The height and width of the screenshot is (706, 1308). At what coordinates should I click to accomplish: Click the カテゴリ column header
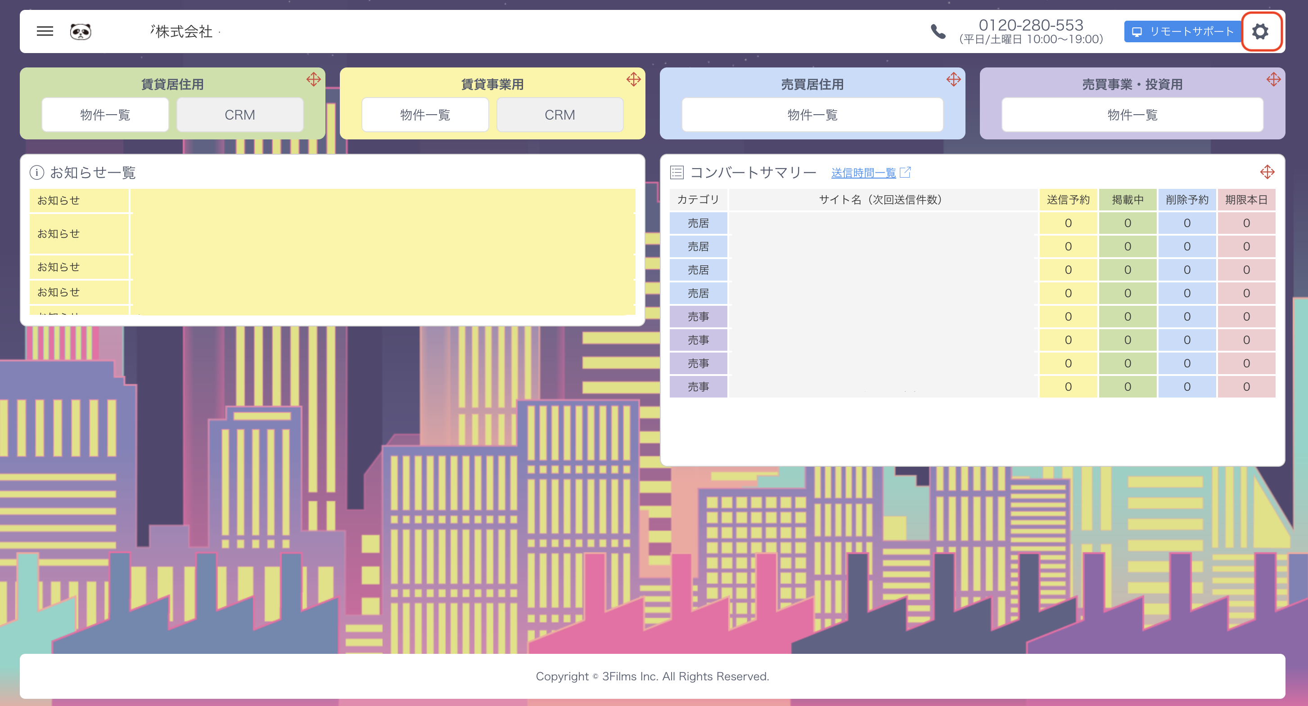(698, 199)
